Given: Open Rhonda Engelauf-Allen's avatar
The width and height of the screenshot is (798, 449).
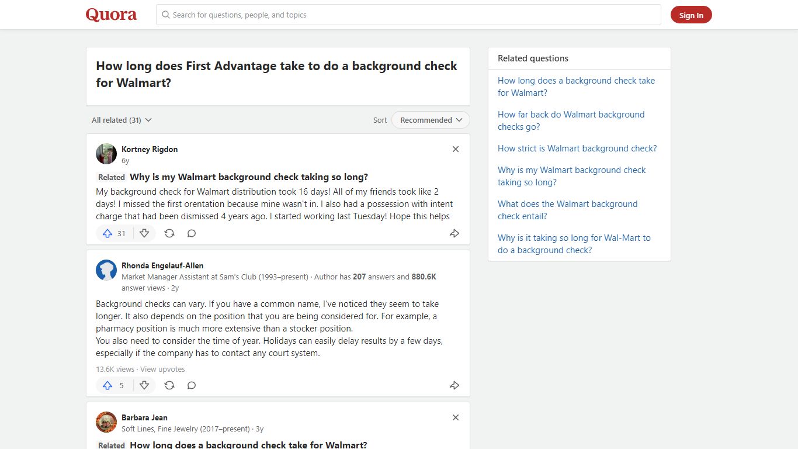Looking at the screenshot, I should tap(106, 270).
